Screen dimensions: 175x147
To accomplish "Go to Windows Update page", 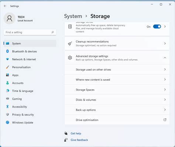I will tap(30, 123).
